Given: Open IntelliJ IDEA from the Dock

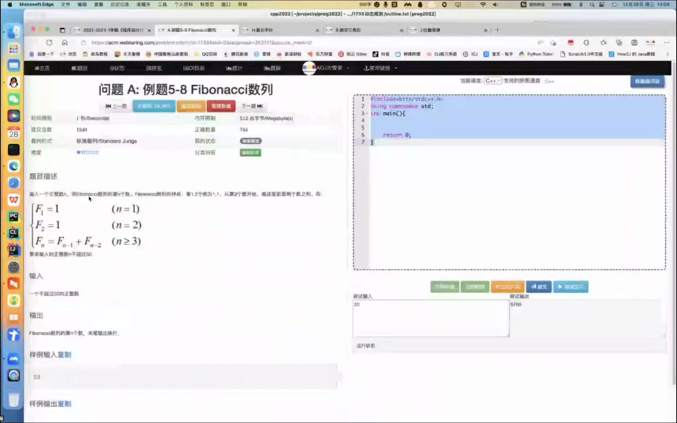Looking at the screenshot, I should [14, 250].
